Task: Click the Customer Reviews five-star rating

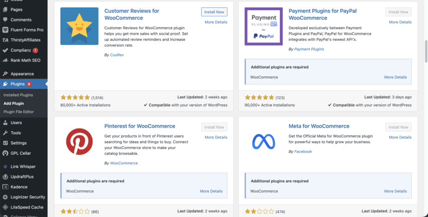Action: pyautogui.click(x=75, y=97)
